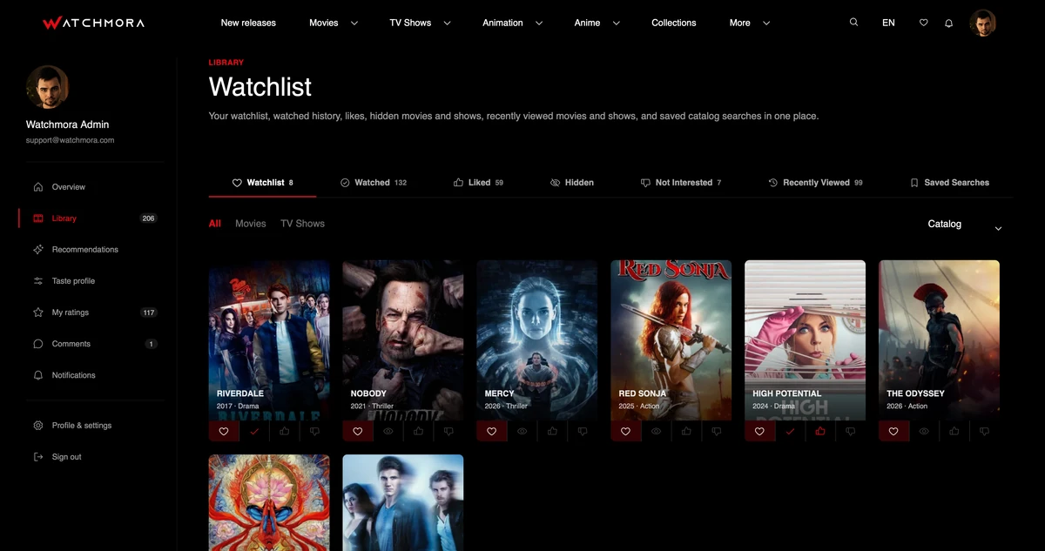Open user avatar menu in top bar

(982, 23)
